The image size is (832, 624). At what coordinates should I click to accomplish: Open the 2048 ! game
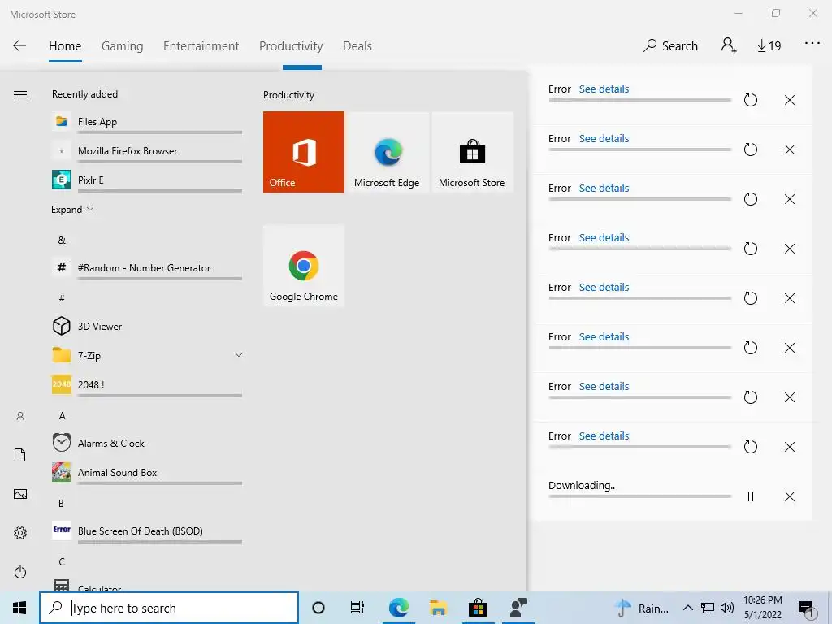pyautogui.click(x=147, y=385)
